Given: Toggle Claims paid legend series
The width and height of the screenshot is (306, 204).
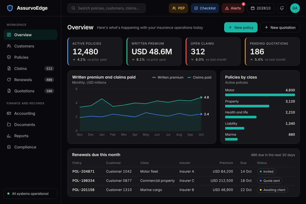Looking at the screenshot, I should point(199,77).
